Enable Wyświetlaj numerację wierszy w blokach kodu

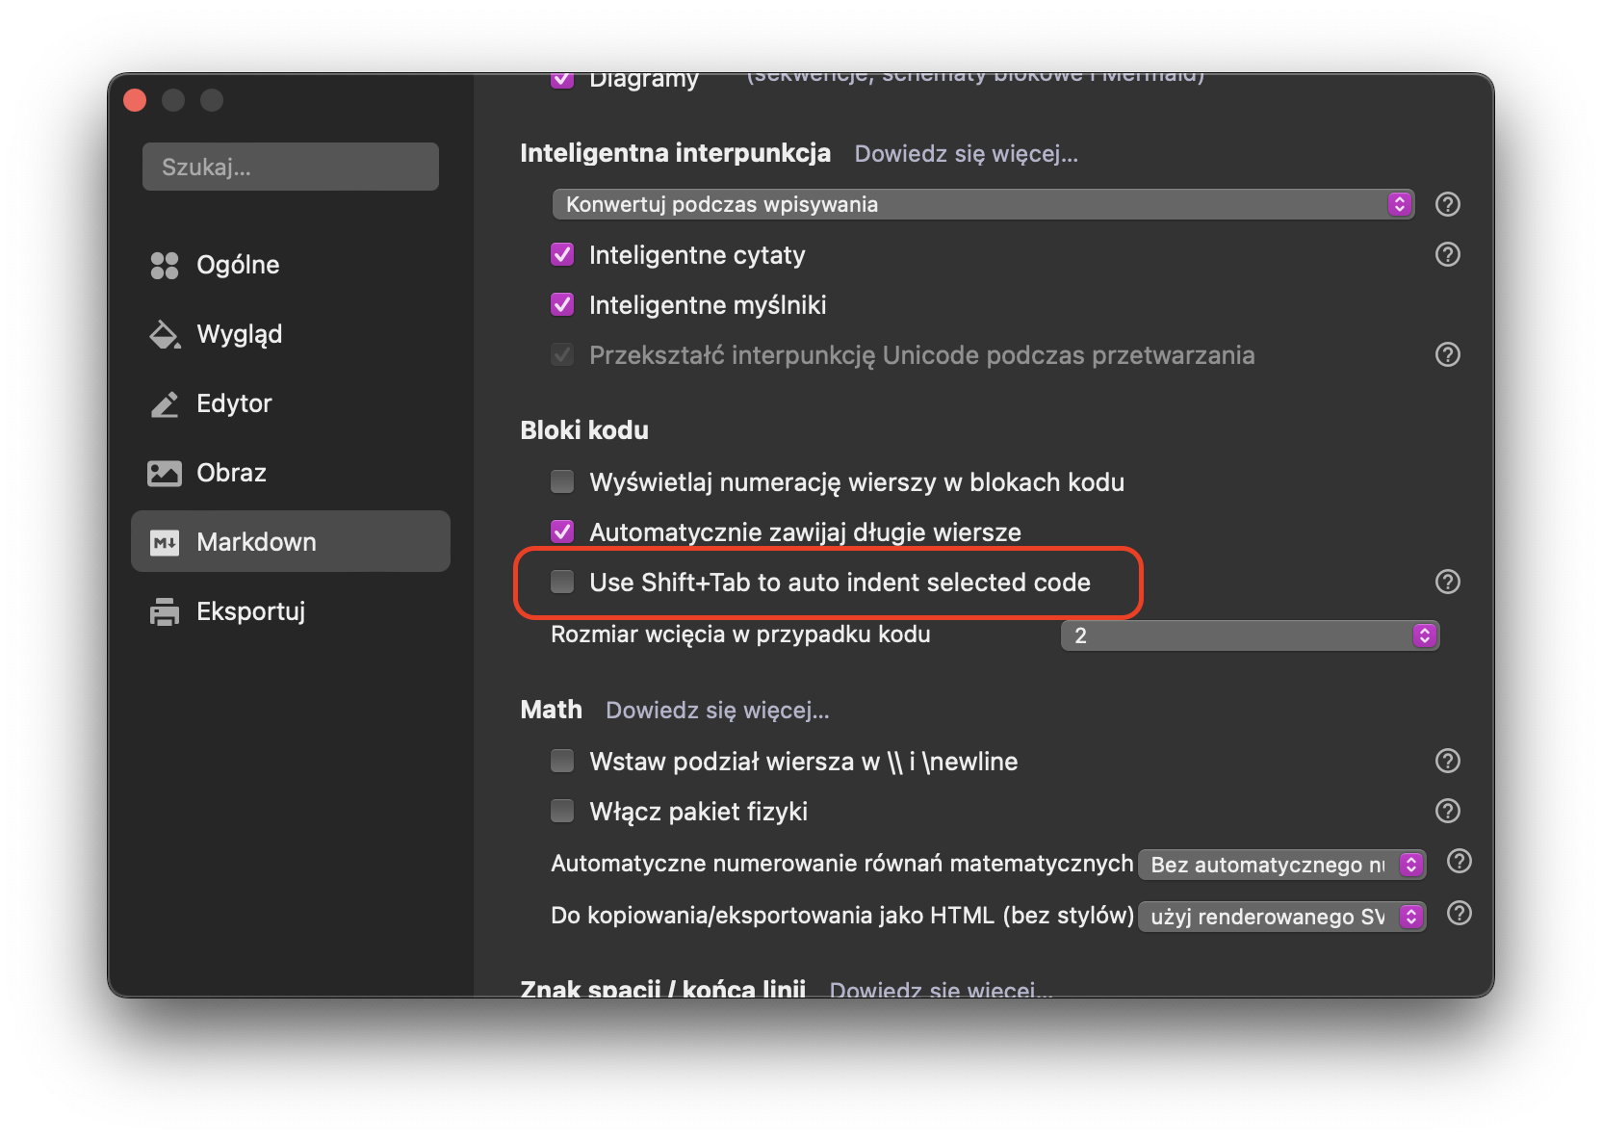coord(562,481)
